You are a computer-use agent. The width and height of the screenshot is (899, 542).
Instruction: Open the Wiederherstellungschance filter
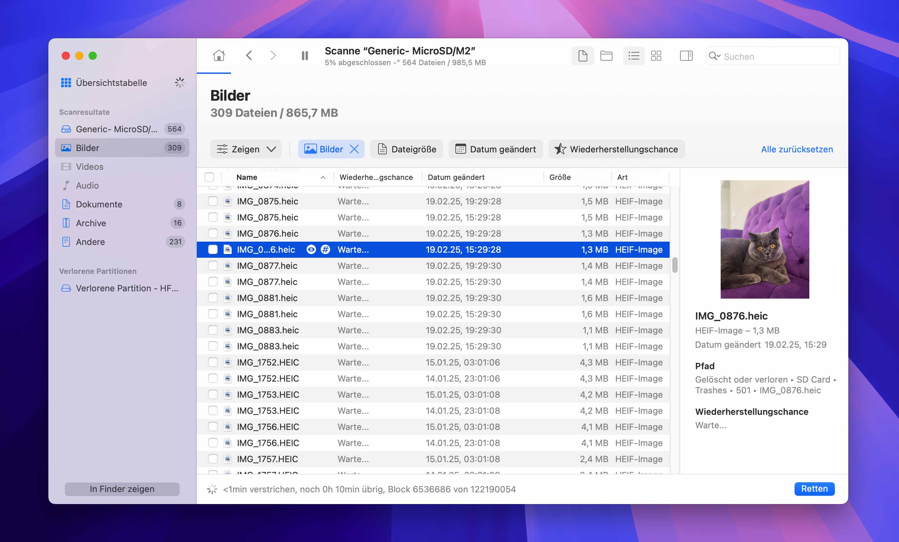pos(616,149)
